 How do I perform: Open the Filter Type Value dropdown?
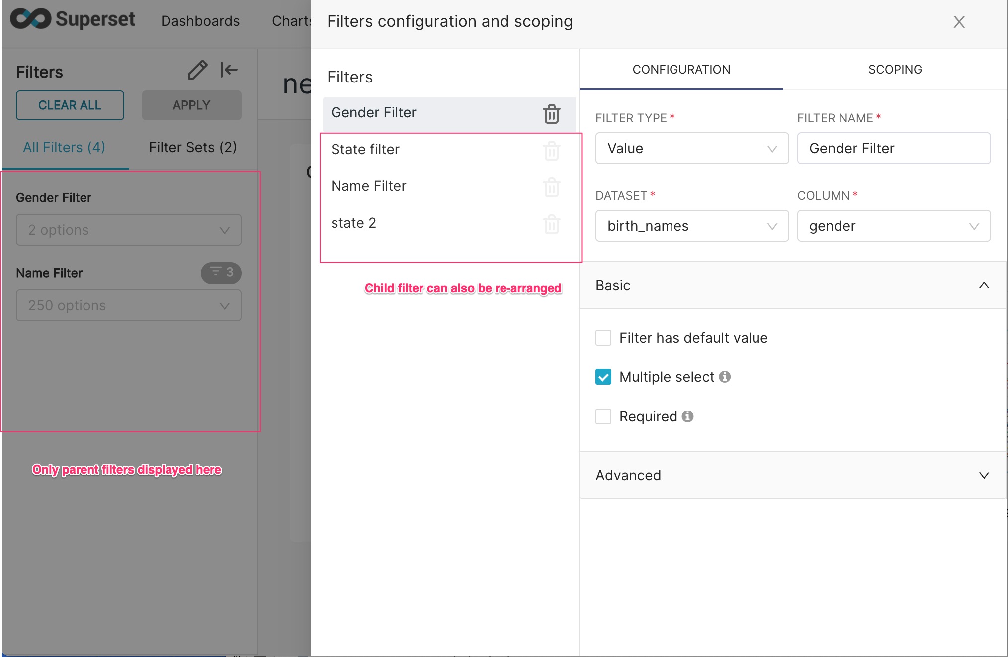click(691, 148)
